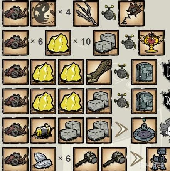Click the white glass shards icon
Screen dimensions: 170x171
click(x=43, y=159)
